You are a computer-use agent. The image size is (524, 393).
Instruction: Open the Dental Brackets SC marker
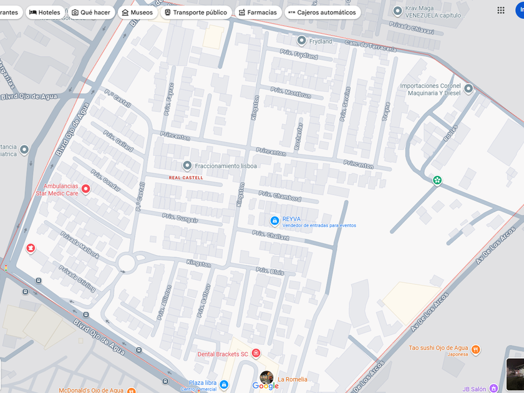coord(256,353)
